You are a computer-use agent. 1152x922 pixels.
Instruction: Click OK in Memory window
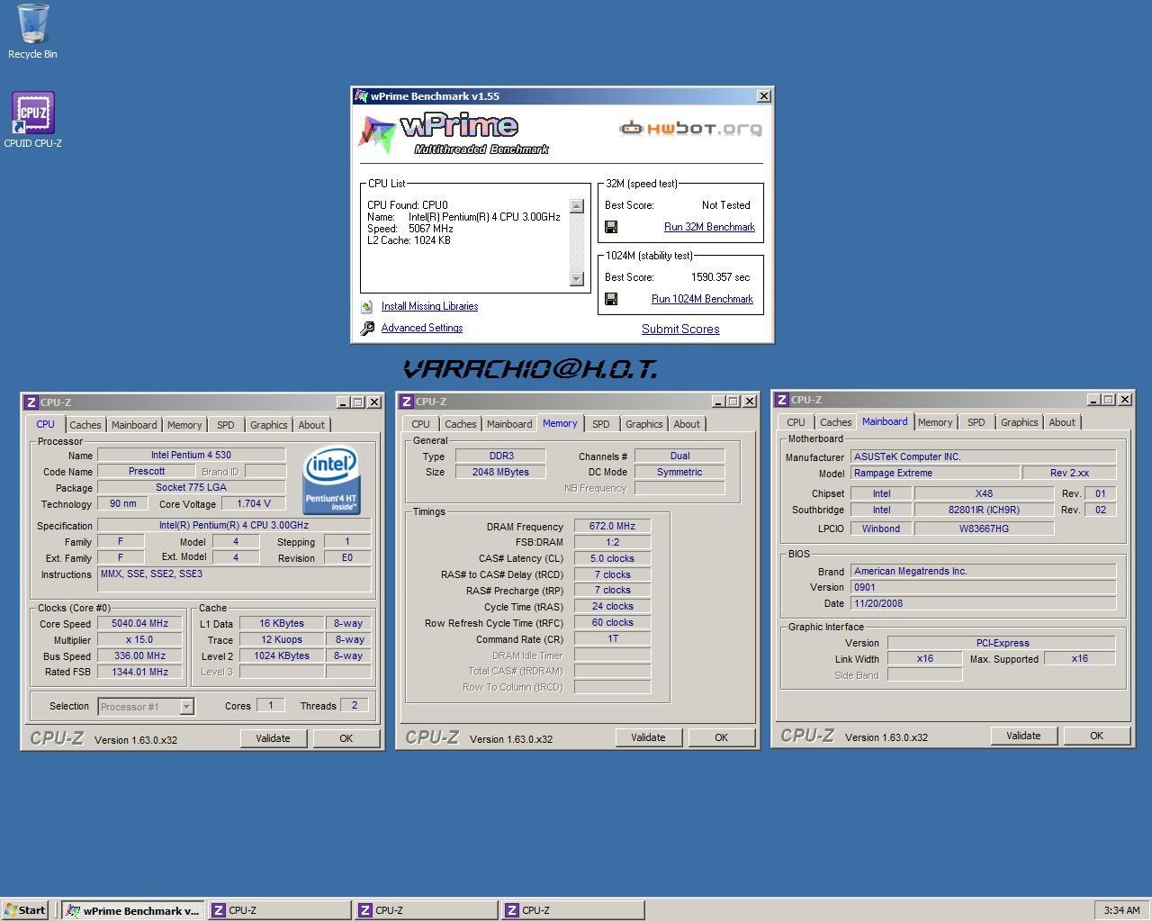(x=721, y=737)
